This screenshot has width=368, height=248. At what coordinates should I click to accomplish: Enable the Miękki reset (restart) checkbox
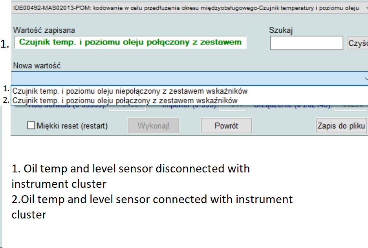pos(31,126)
